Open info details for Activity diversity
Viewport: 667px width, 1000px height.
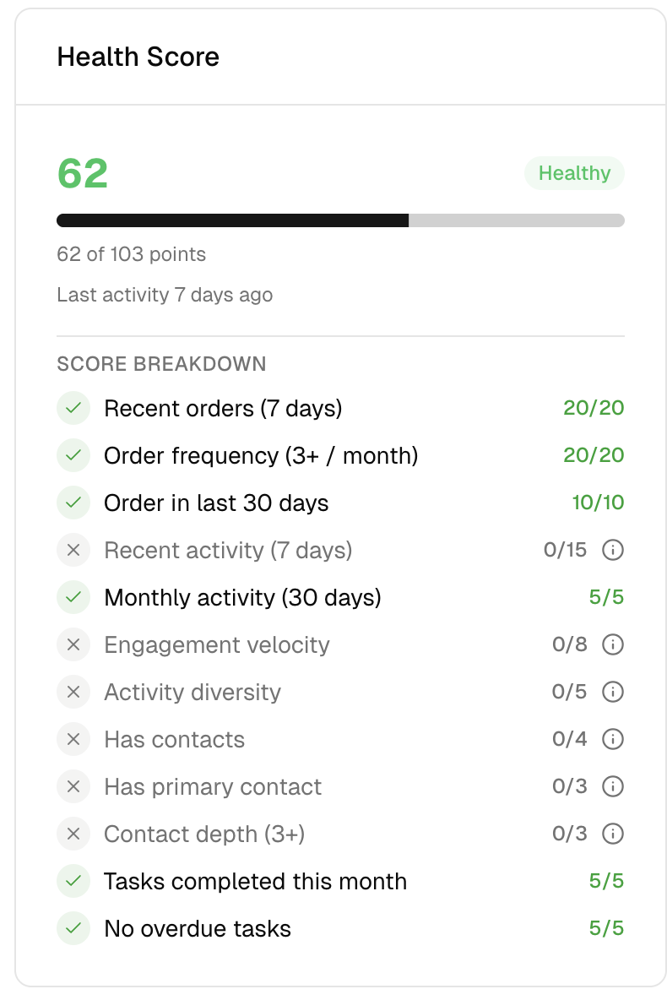coord(614,692)
